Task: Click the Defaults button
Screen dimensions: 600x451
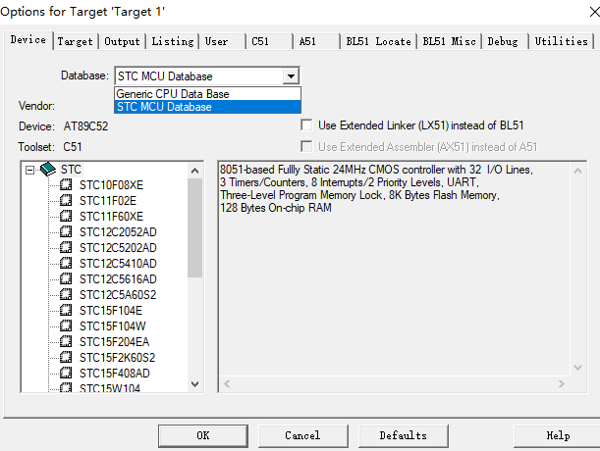Action: 404,435
